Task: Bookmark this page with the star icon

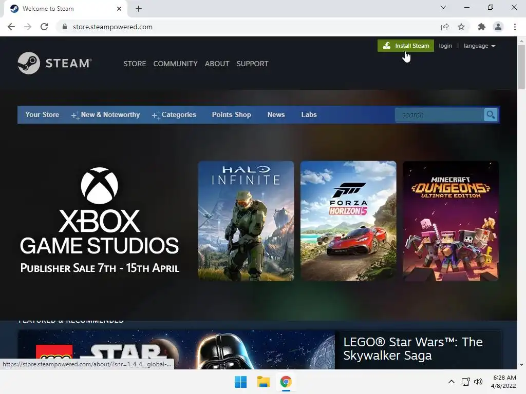Action: pos(461,27)
